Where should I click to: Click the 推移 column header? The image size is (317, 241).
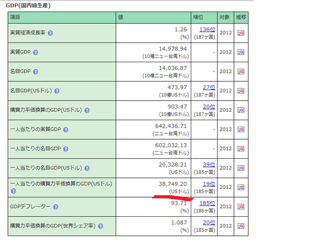(x=241, y=17)
